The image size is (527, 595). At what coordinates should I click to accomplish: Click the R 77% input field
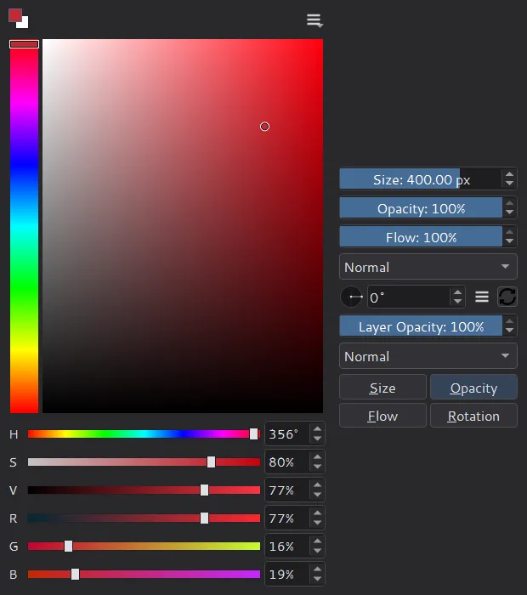click(287, 518)
